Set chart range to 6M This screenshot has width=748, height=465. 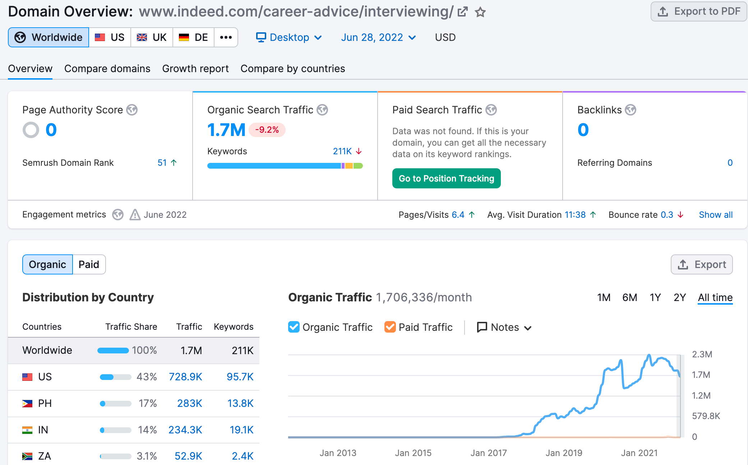pyautogui.click(x=630, y=297)
